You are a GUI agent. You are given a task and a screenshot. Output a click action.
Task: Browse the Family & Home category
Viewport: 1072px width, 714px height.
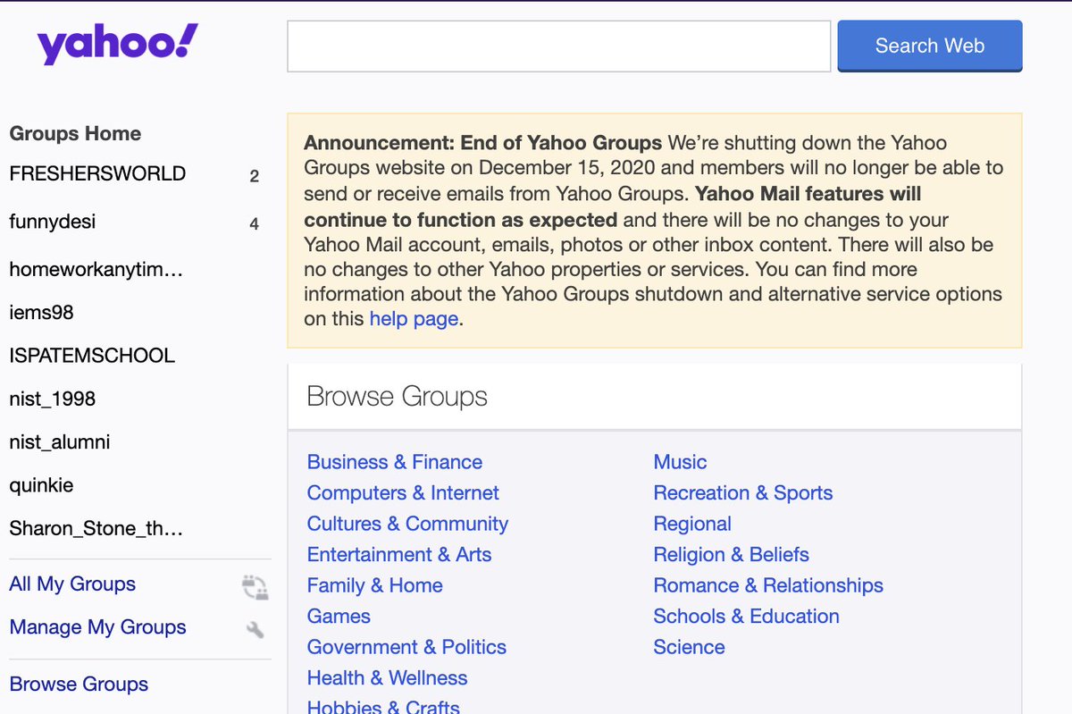pos(375,585)
